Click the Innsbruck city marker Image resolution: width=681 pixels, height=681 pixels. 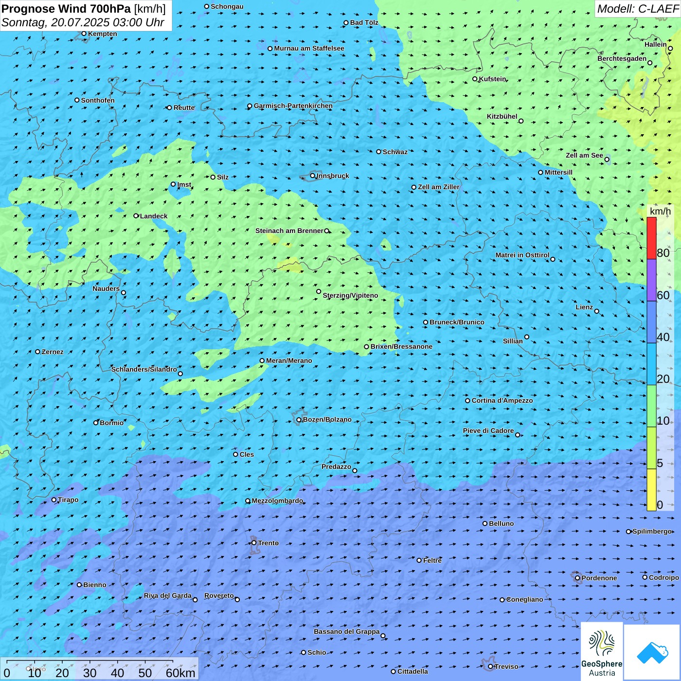point(313,176)
